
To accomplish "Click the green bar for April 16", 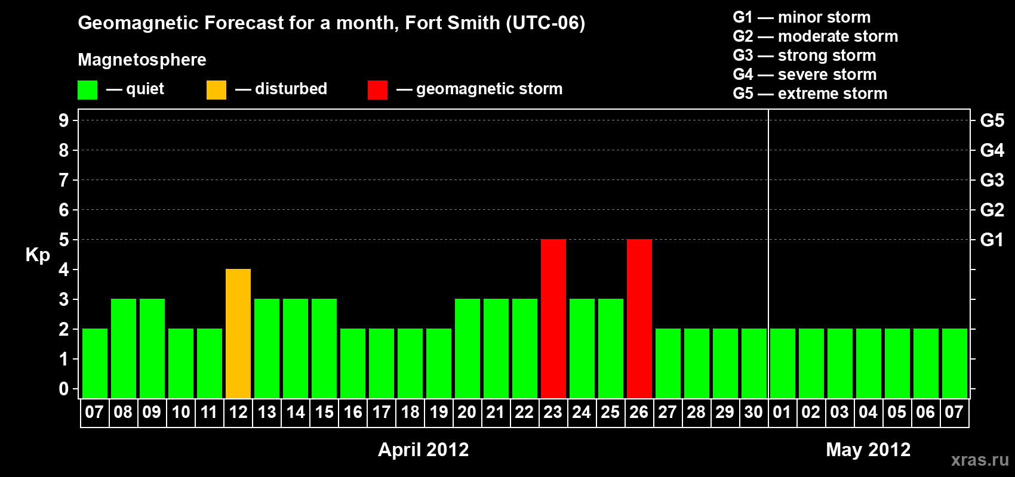I will [x=353, y=364].
